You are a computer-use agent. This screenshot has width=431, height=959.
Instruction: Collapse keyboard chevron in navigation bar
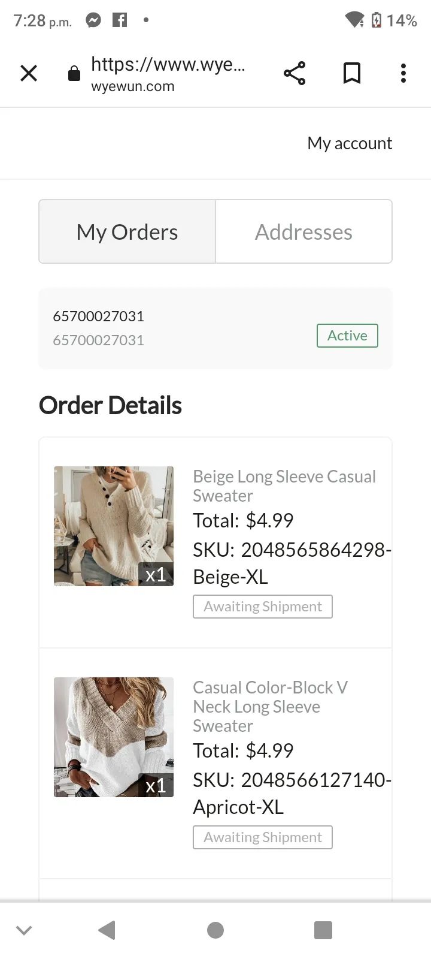(x=24, y=930)
